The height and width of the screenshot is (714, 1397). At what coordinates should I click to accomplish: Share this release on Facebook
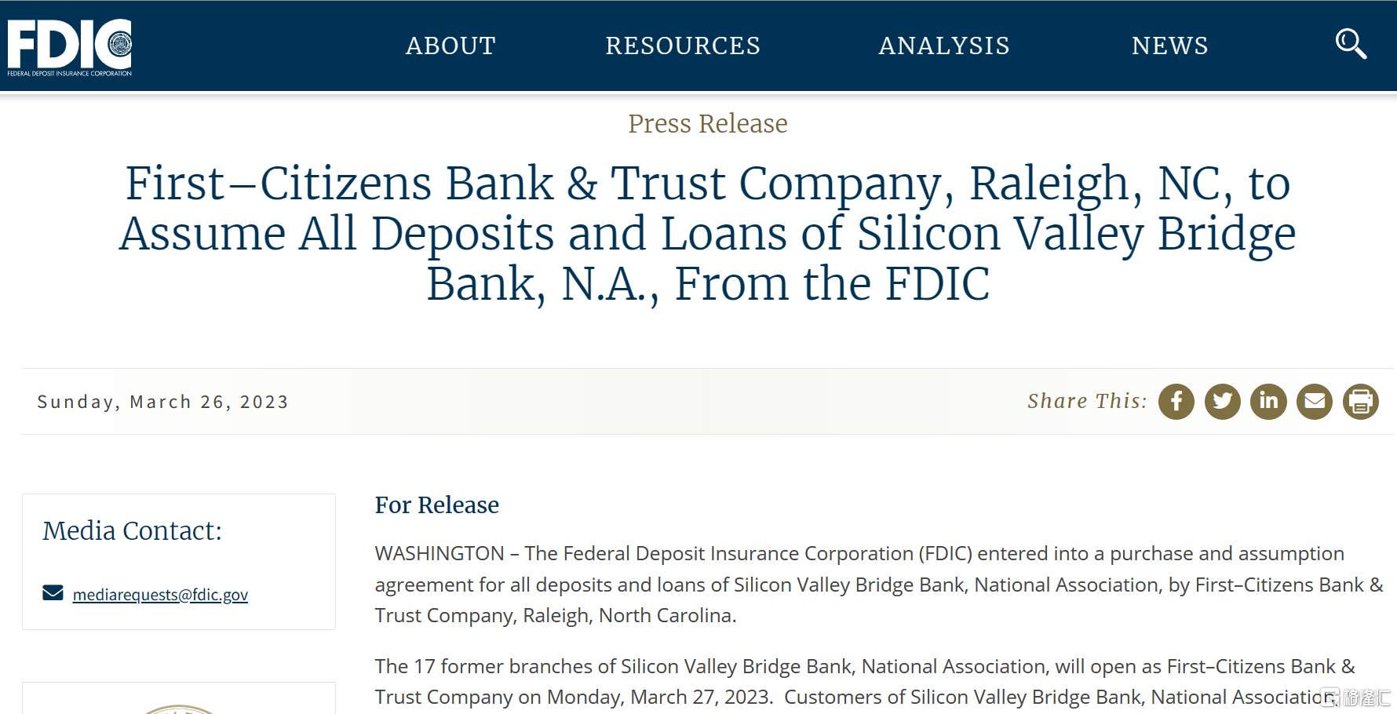point(1176,402)
